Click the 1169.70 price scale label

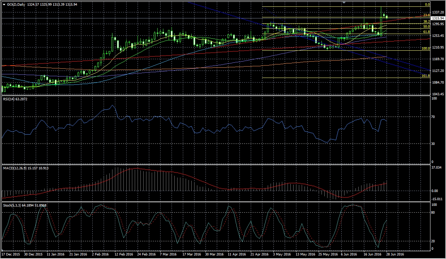[x=438, y=59]
